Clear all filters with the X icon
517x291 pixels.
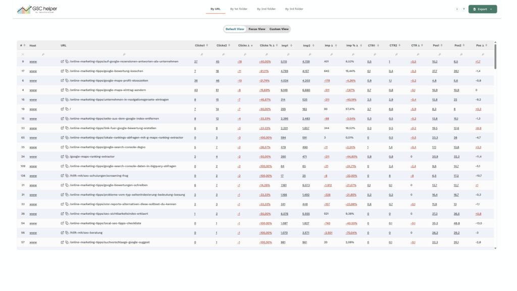[x=23, y=54]
